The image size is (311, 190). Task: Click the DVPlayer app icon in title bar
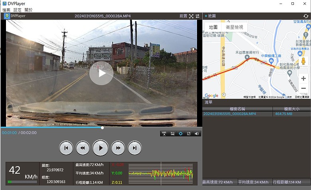(x=4, y=4)
